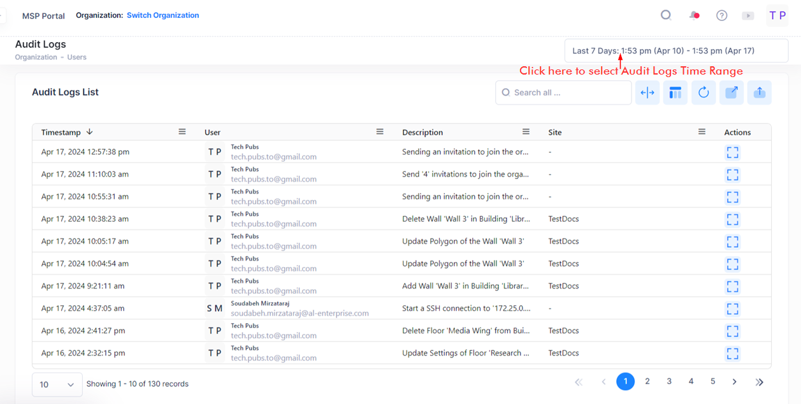Go to page 3 of results
Image resolution: width=801 pixels, height=404 pixels.
click(669, 382)
